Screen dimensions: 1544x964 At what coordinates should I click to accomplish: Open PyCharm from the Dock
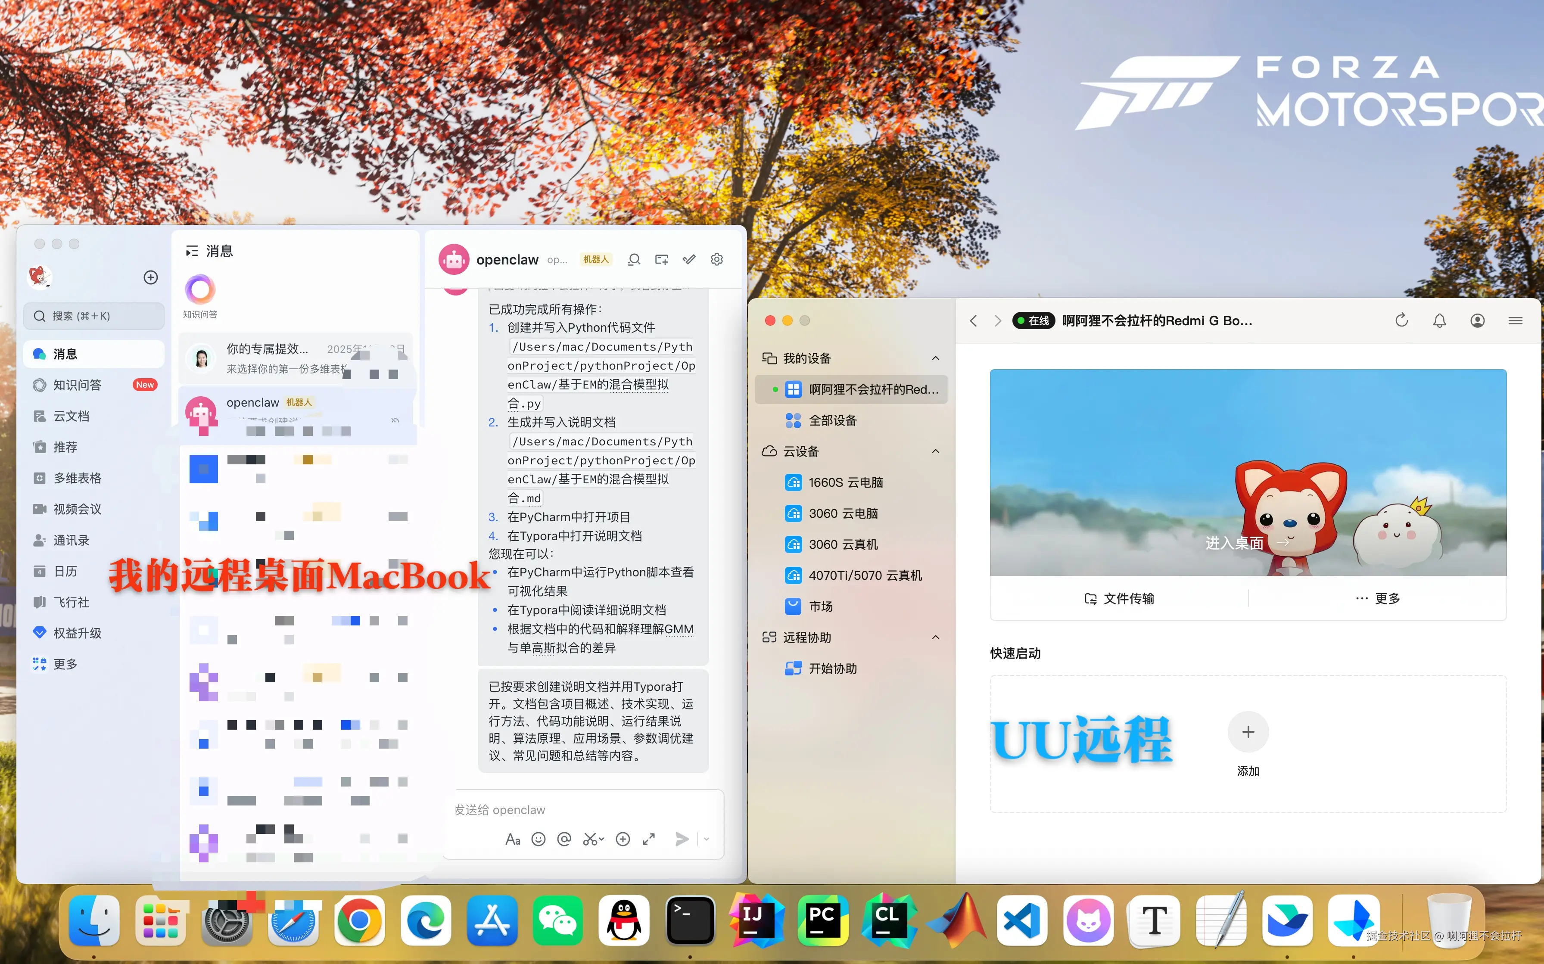822,920
